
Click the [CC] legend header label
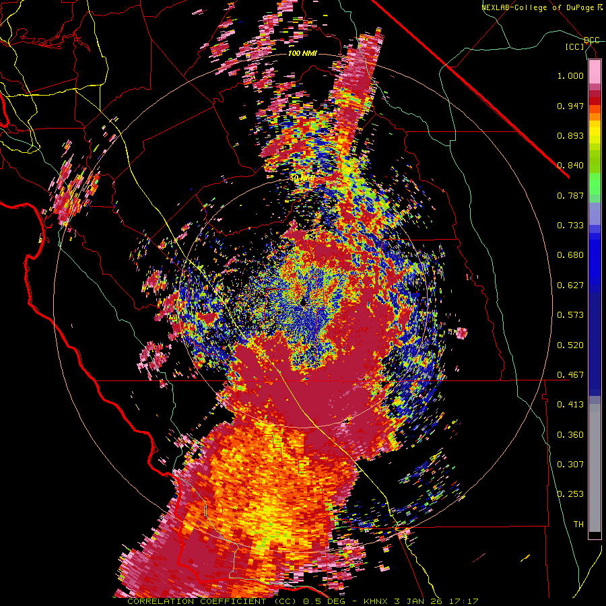coord(575,46)
